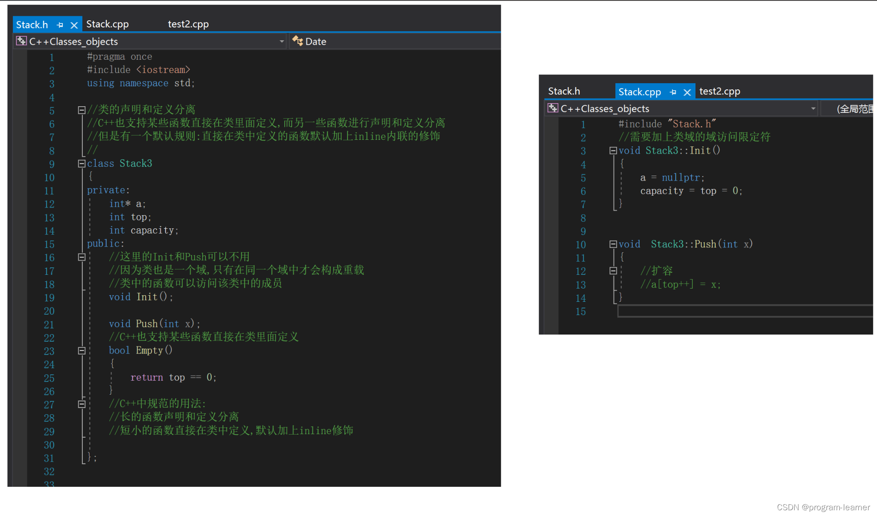This screenshot has height=516, width=877.
Task: Click 'void Stack3::Init()' definition in Stack.cpp
Action: (669, 151)
